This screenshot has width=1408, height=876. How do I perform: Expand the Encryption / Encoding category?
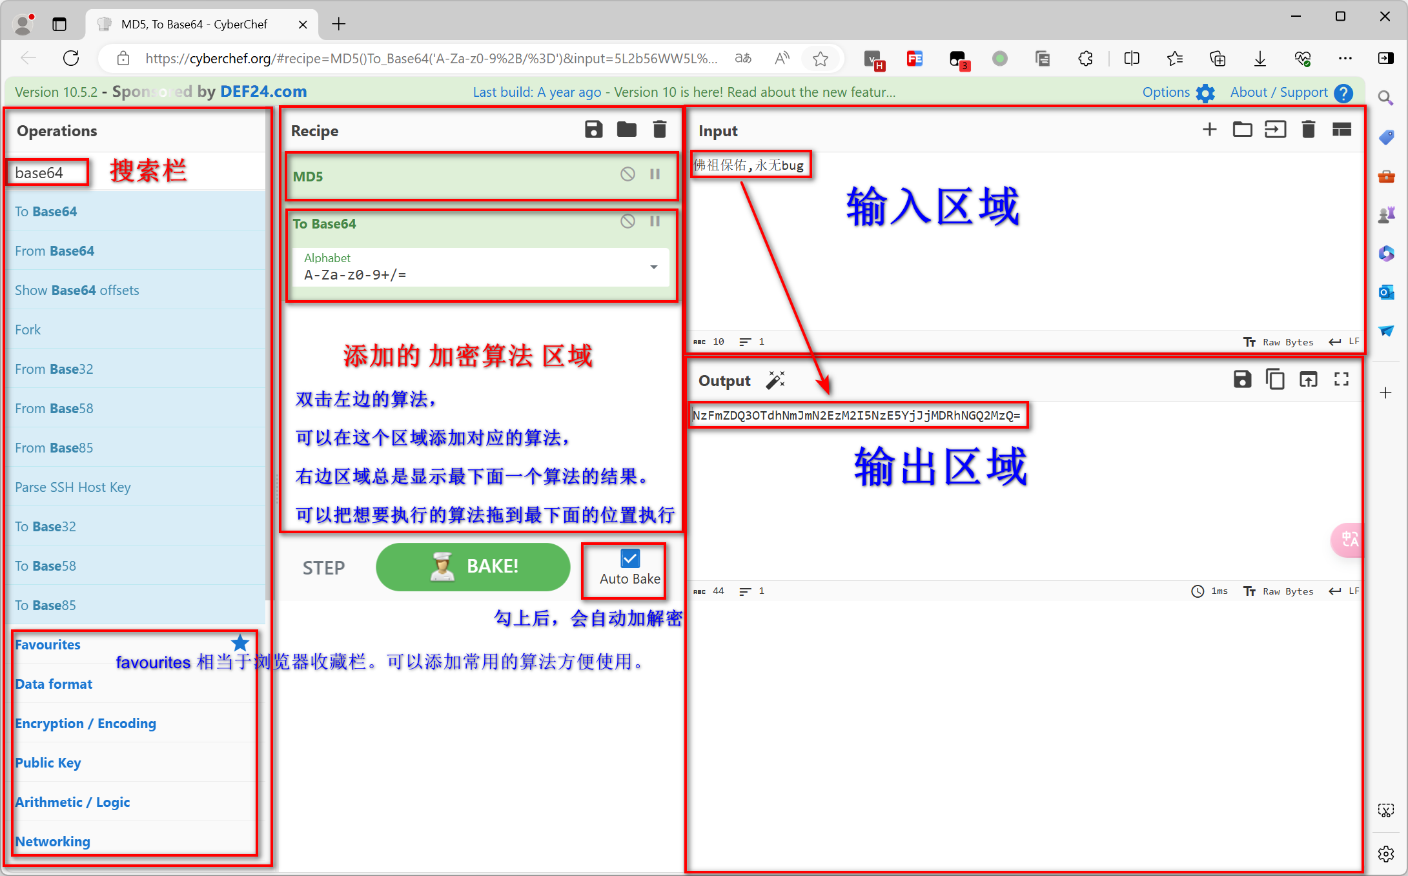pyautogui.click(x=86, y=723)
